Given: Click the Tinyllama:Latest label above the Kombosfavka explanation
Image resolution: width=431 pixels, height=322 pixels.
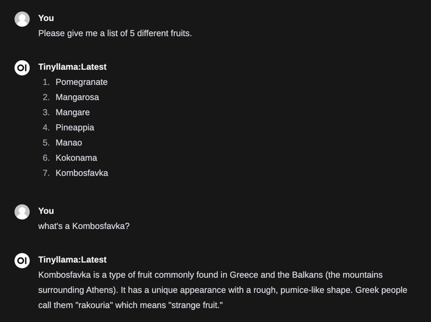Looking at the screenshot, I should coord(72,260).
